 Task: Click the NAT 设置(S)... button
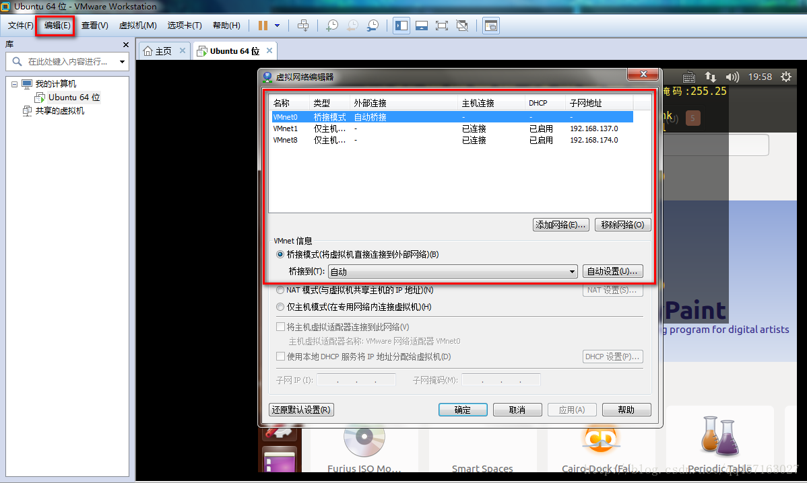tap(612, 290)
